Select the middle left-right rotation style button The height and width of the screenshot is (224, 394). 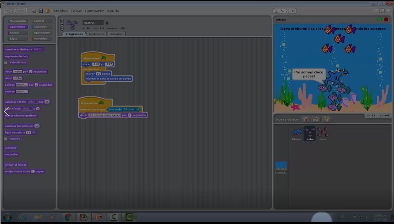point(62,24)
